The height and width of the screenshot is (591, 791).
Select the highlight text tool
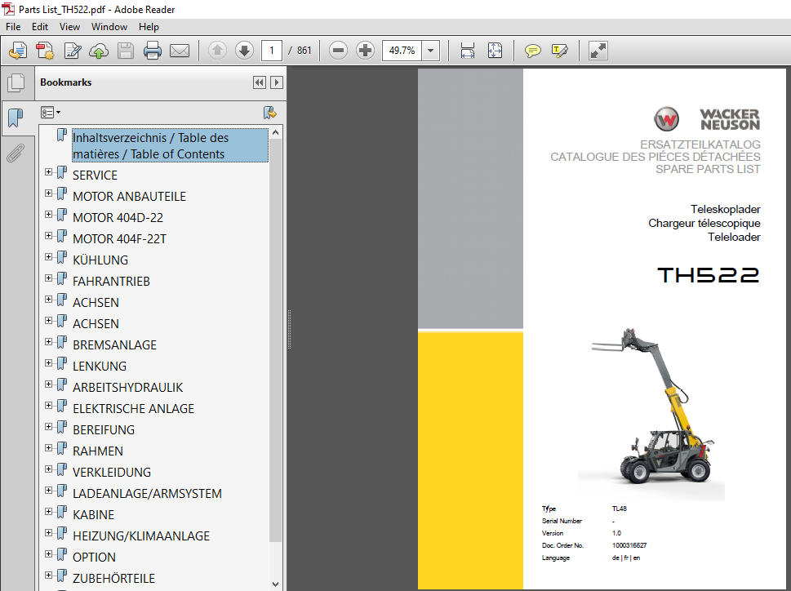(x=560, y=51)
